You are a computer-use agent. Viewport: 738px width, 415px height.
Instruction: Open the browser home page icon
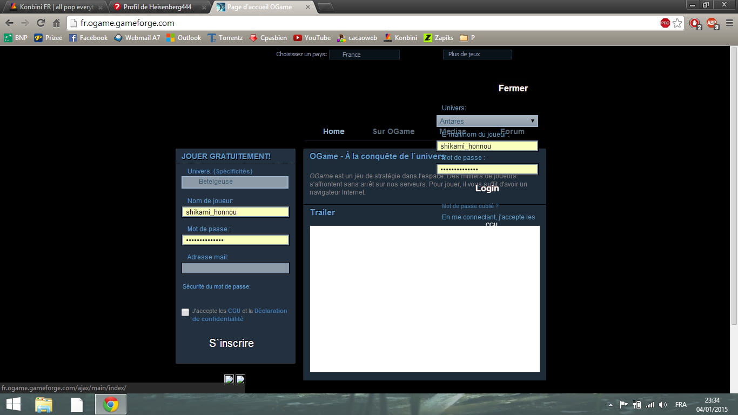click(56, 23)
